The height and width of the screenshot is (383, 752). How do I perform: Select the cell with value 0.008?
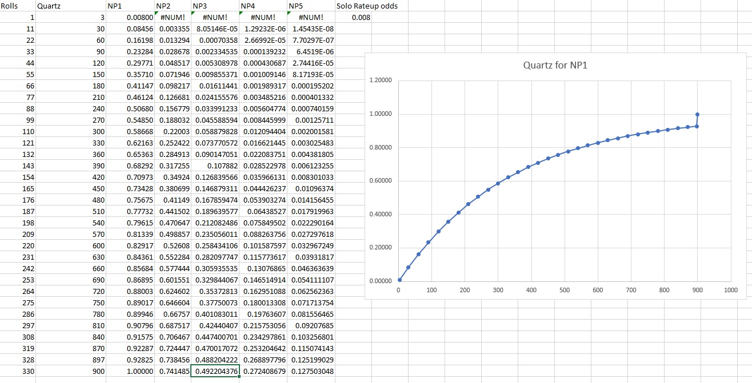click(353, 17)
